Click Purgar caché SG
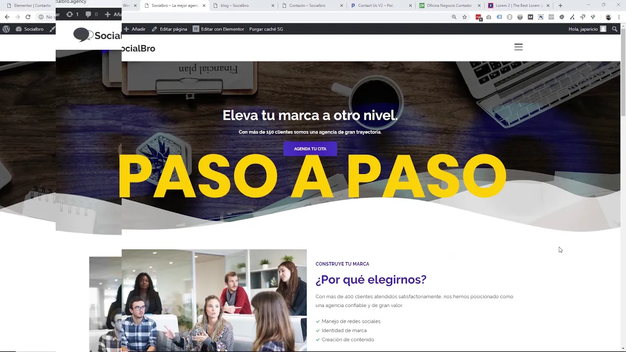 coord(266,29)
